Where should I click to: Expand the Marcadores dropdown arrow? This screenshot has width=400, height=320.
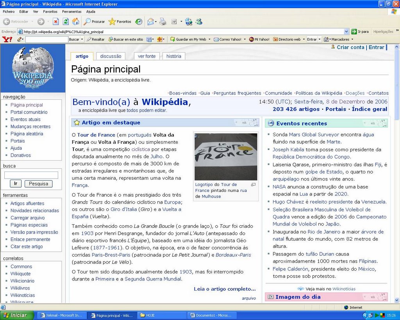(x=352, y=39)
